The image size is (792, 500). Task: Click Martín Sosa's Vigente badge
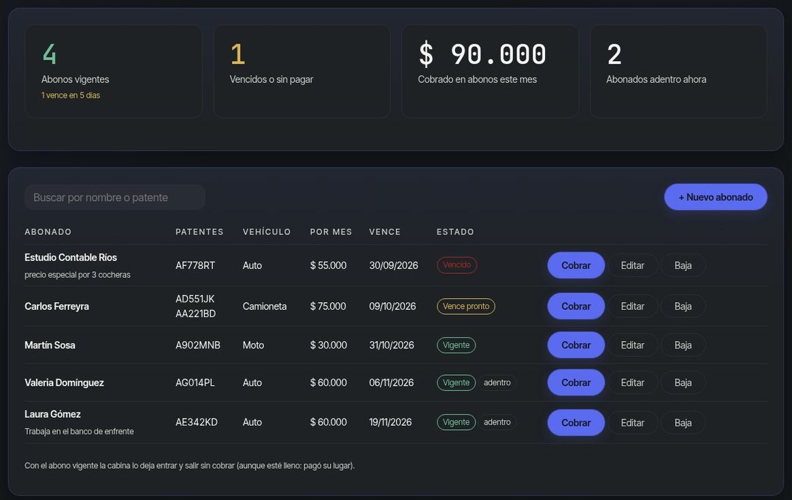point(456,345)
